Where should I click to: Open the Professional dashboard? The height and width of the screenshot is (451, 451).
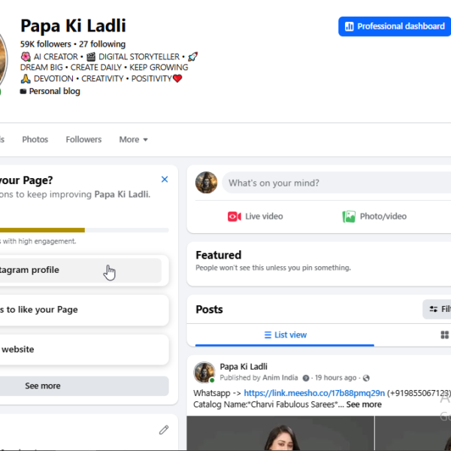pos(395,26)
